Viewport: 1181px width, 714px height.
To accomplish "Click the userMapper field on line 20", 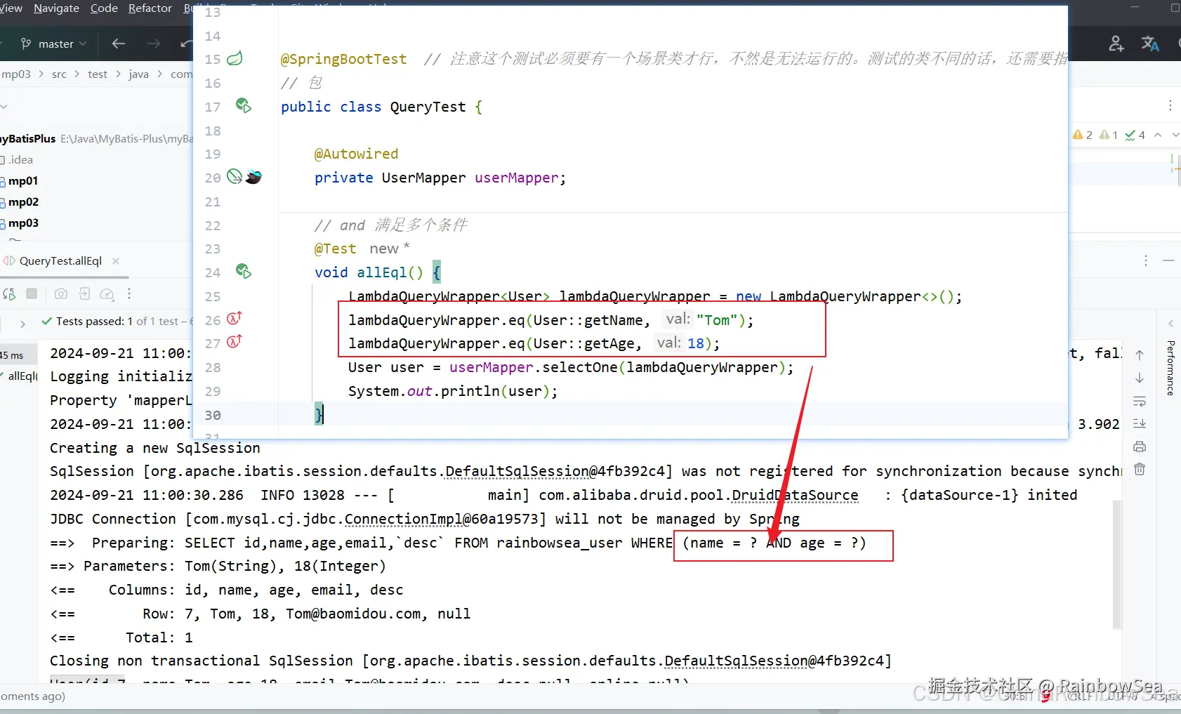I will (x=517, y=178).
